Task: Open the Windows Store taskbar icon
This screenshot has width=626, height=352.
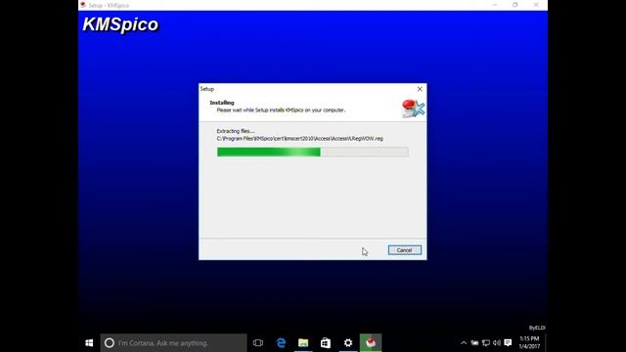Action: [x=326, y=343]
